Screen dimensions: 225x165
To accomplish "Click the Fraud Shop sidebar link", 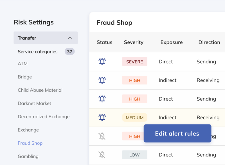I will (x=30, y=143).
